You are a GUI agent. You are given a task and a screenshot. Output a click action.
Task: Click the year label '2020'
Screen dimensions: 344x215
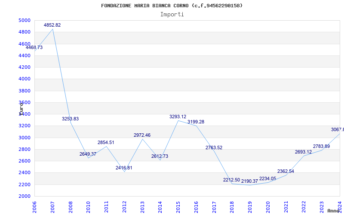[x=268, y=207]
